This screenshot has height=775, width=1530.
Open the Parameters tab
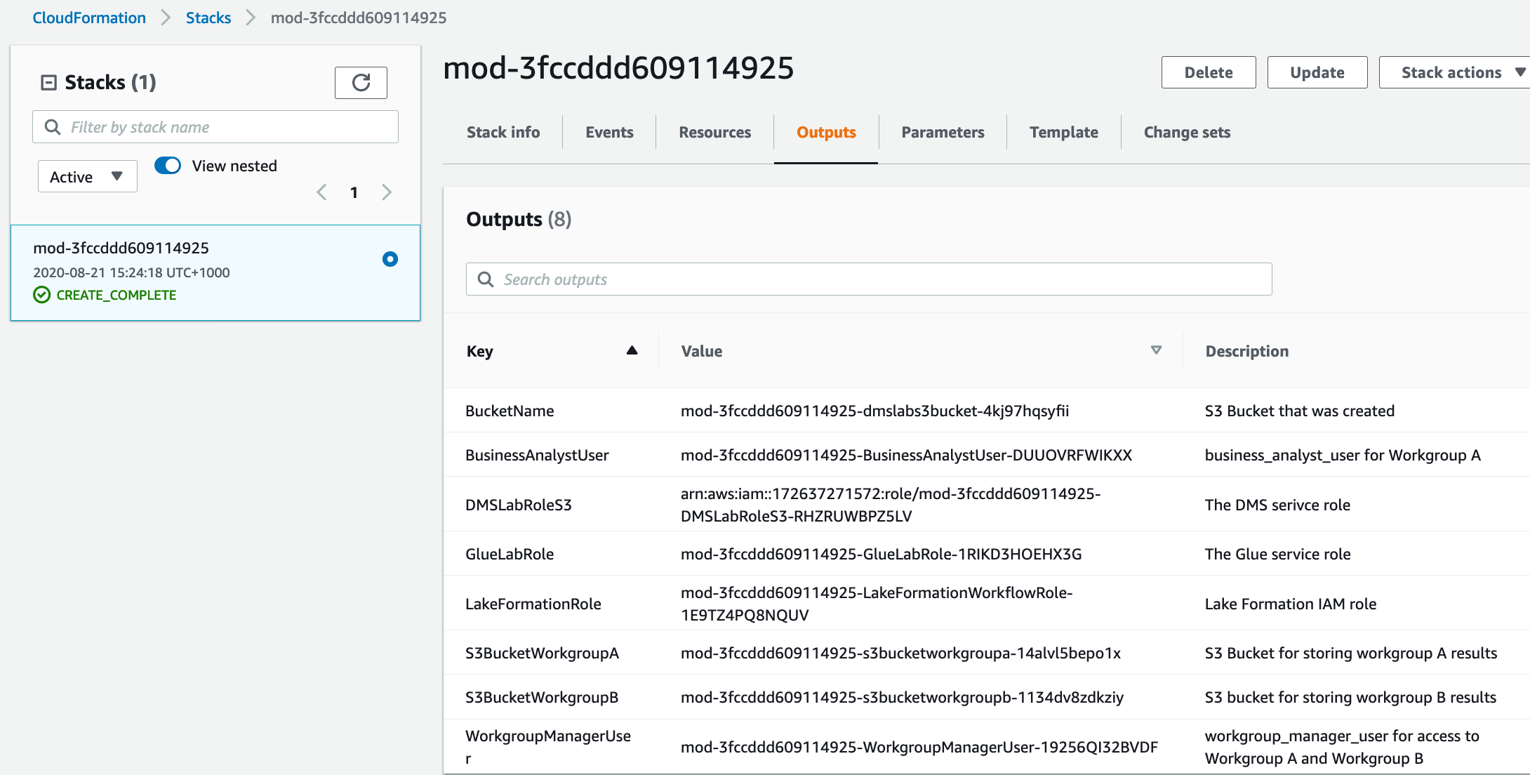point(943,132)
